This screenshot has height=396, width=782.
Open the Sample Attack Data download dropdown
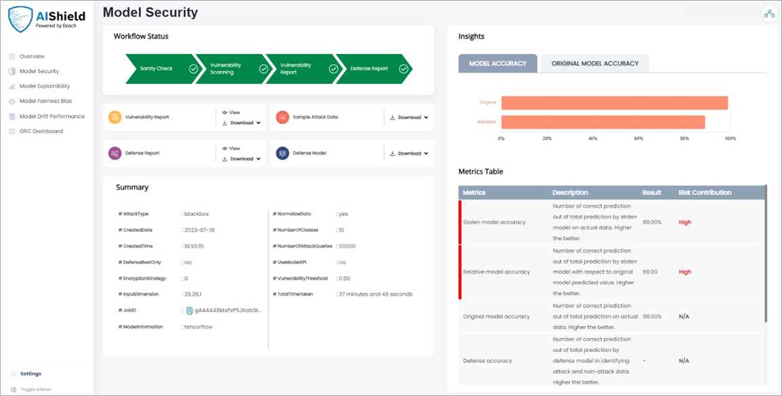(x=427, y=117)
